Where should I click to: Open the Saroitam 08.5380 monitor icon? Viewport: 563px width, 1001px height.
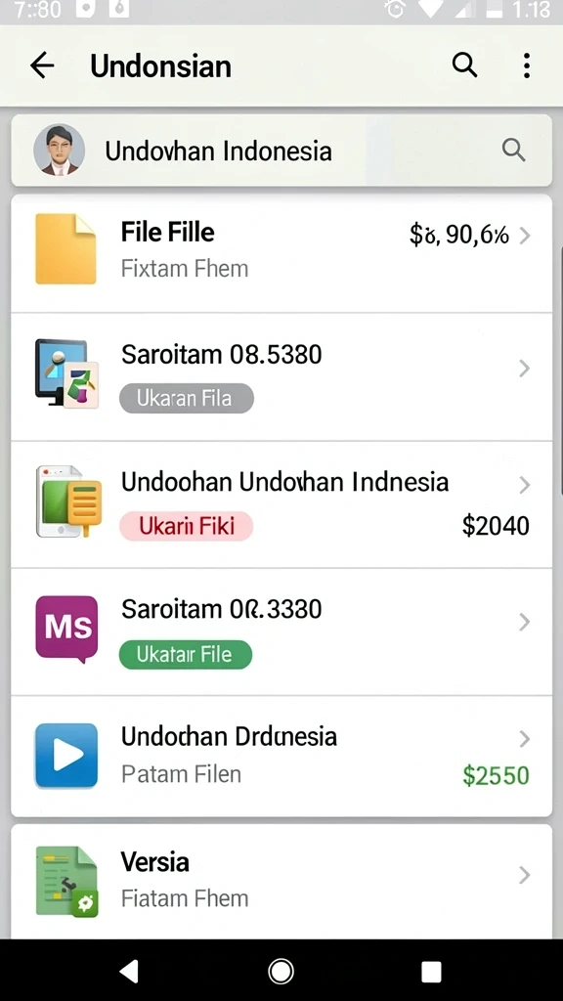coord(66,373)
